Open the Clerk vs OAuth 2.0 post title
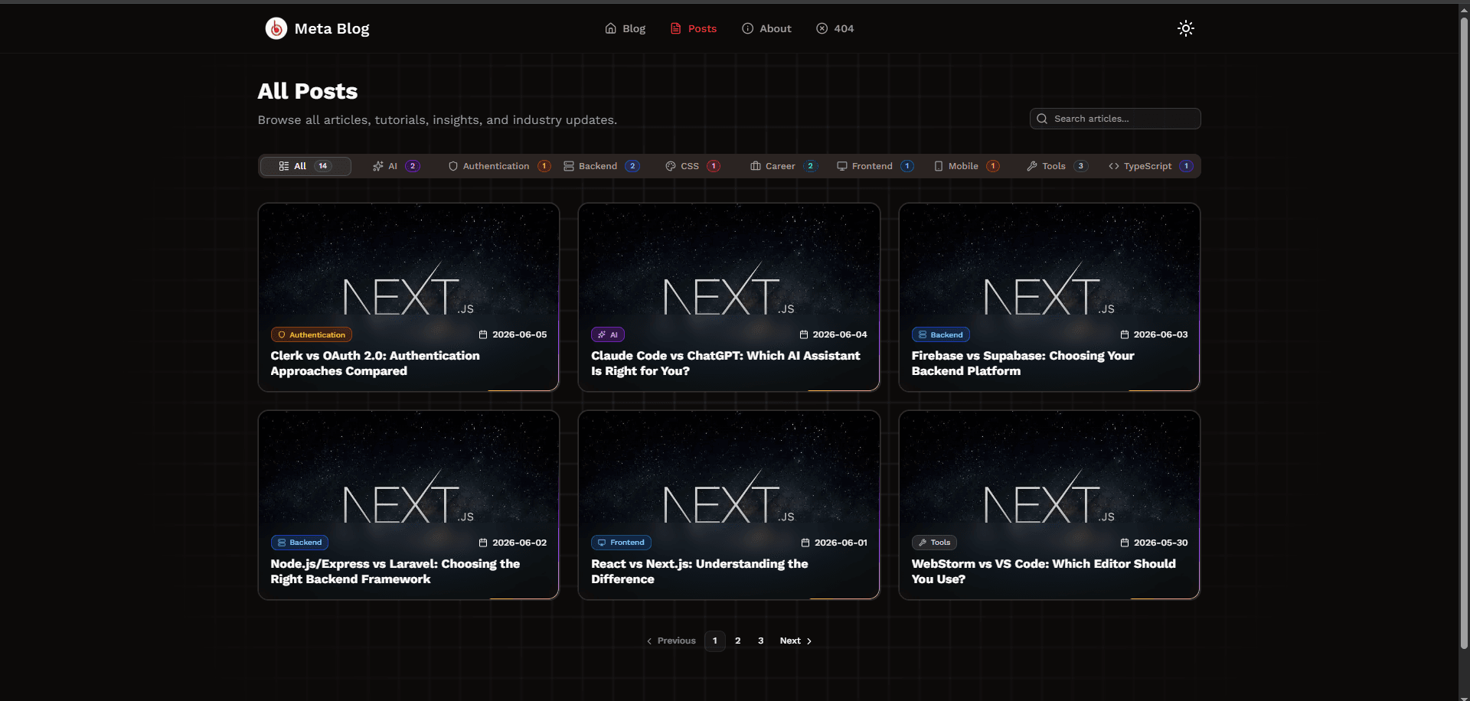Viewport: 1470px width, 701px height. click(375, 364)
